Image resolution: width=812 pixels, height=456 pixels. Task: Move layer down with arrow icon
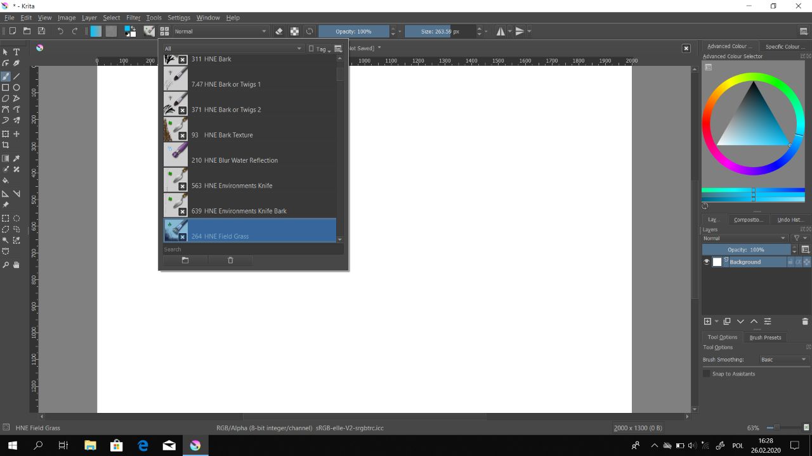pos(740,322)
